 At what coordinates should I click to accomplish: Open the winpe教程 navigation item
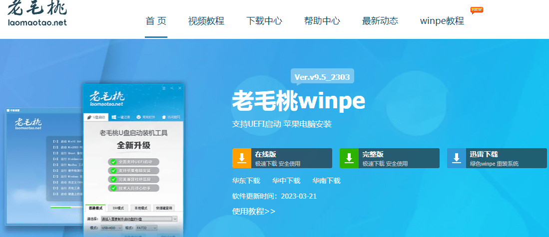[442, 21]
